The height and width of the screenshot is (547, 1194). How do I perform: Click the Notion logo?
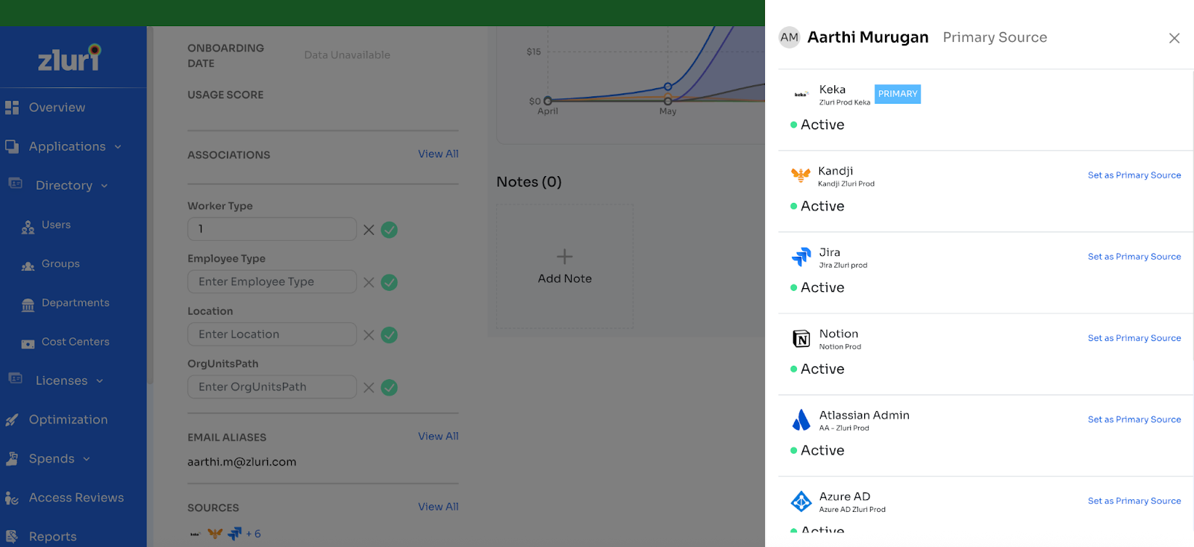tap(801, 339)
